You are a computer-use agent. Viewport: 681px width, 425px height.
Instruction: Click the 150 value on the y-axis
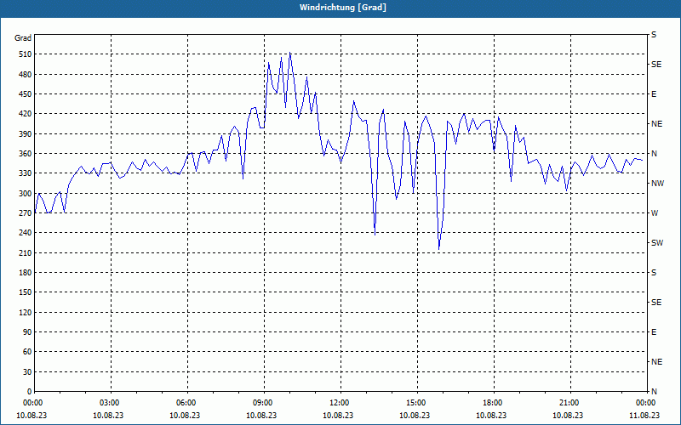tap(25, 292)
